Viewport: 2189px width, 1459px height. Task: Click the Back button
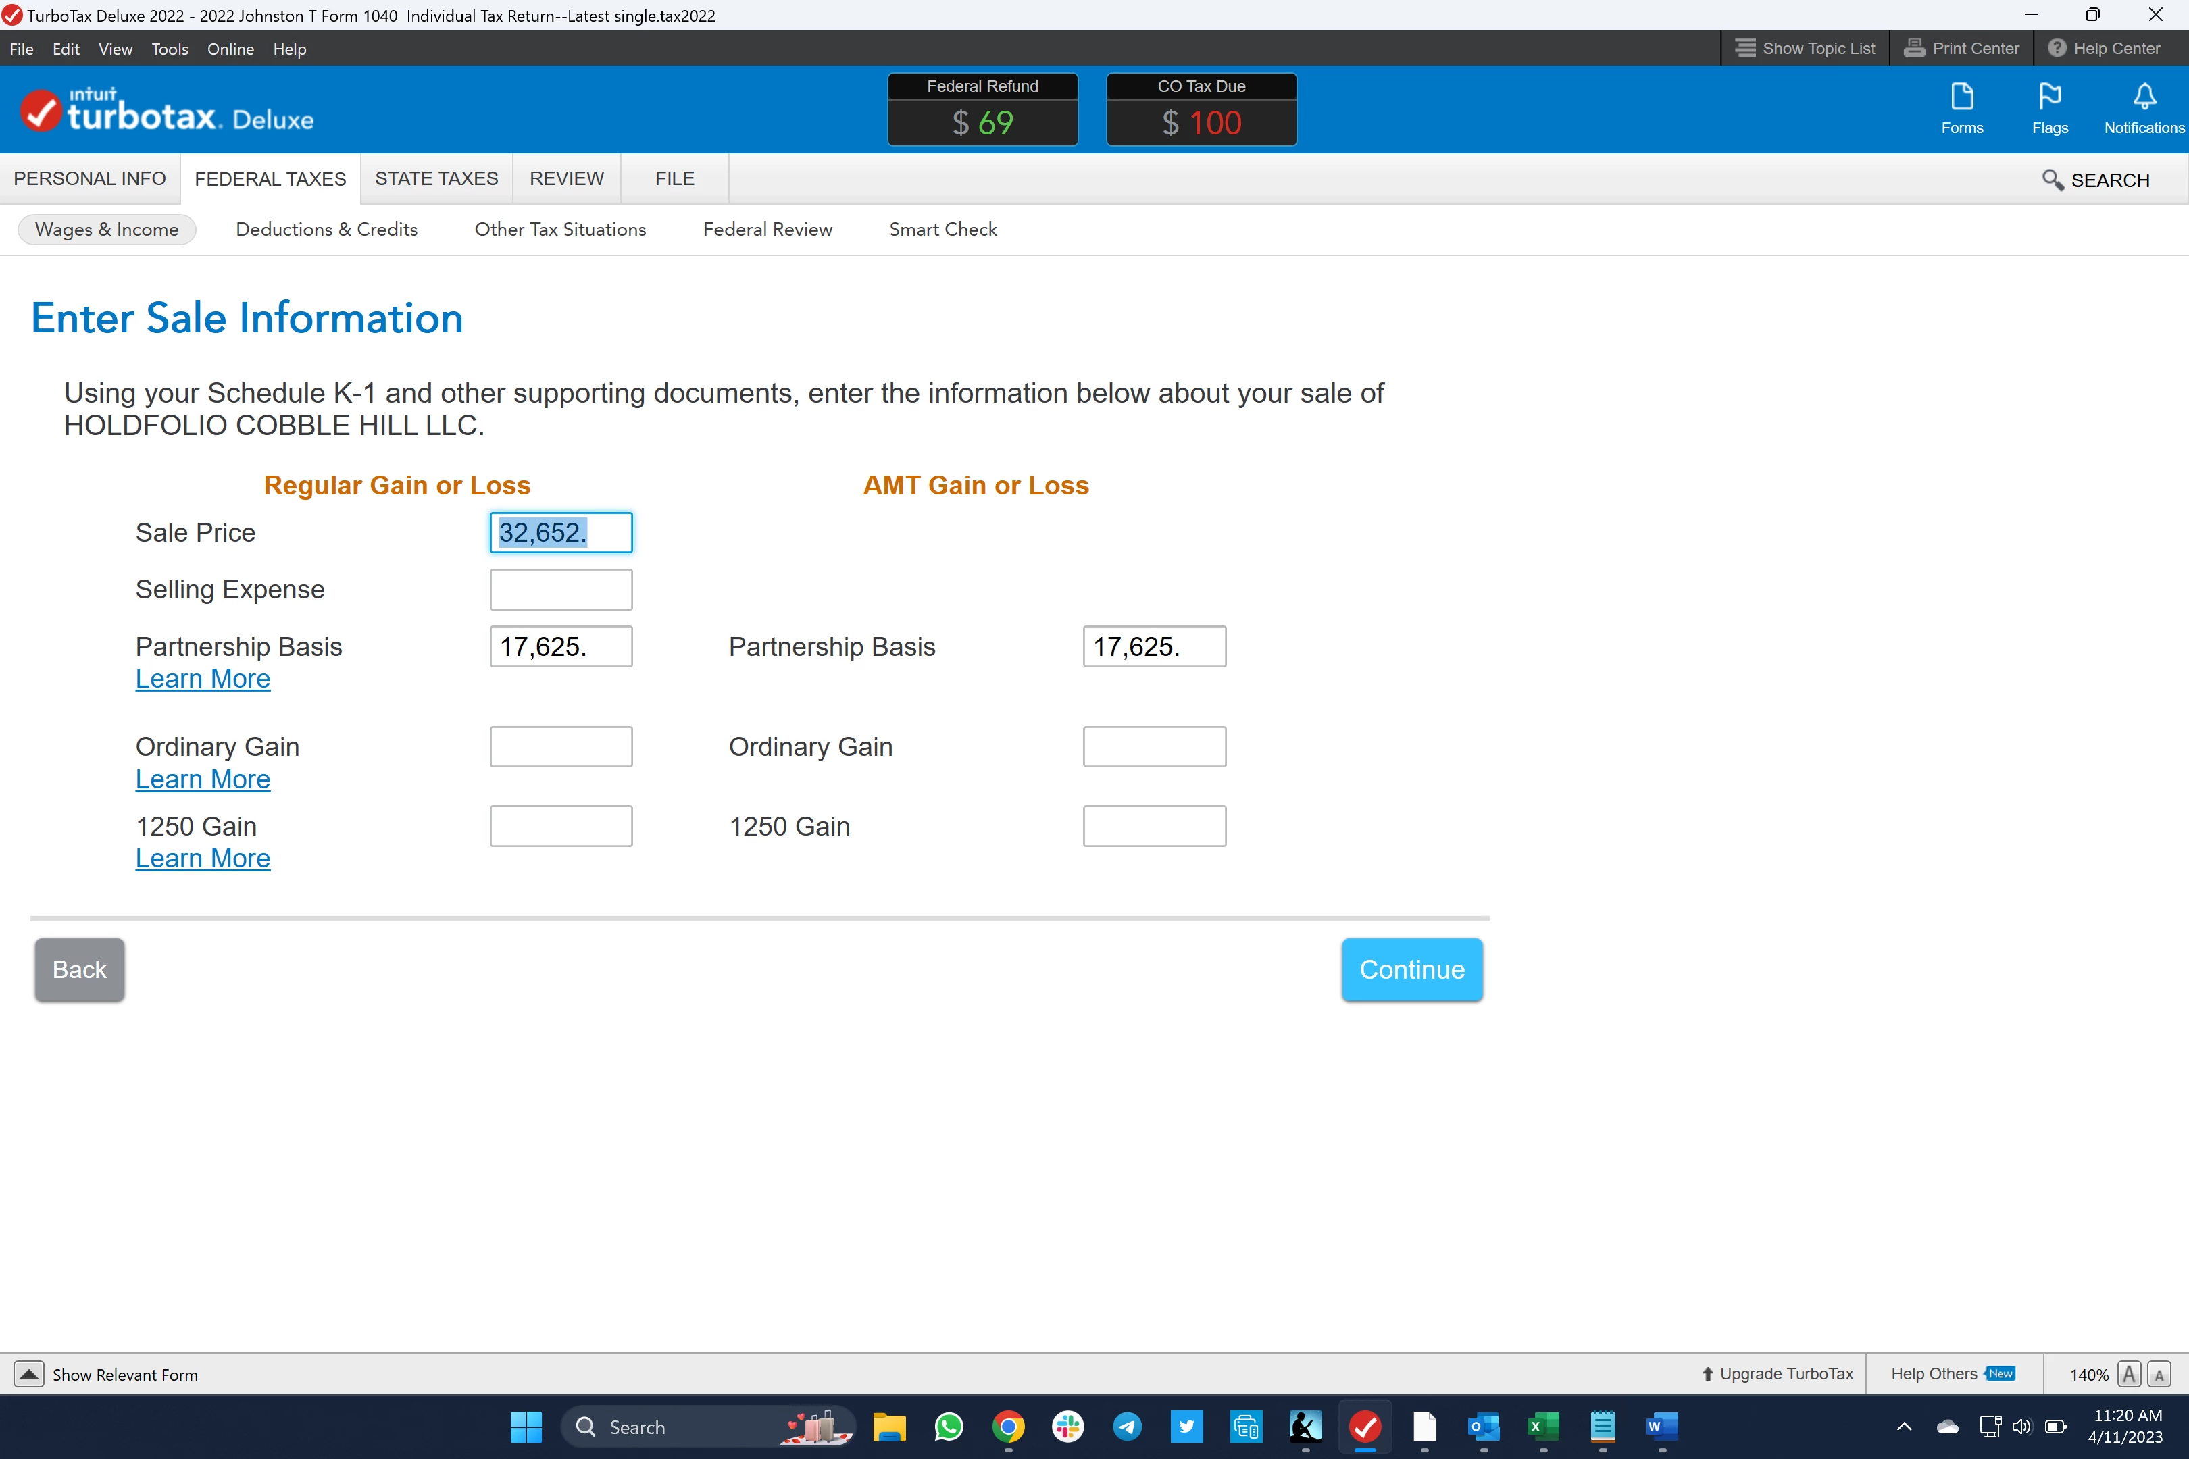(x=79, y=969)
